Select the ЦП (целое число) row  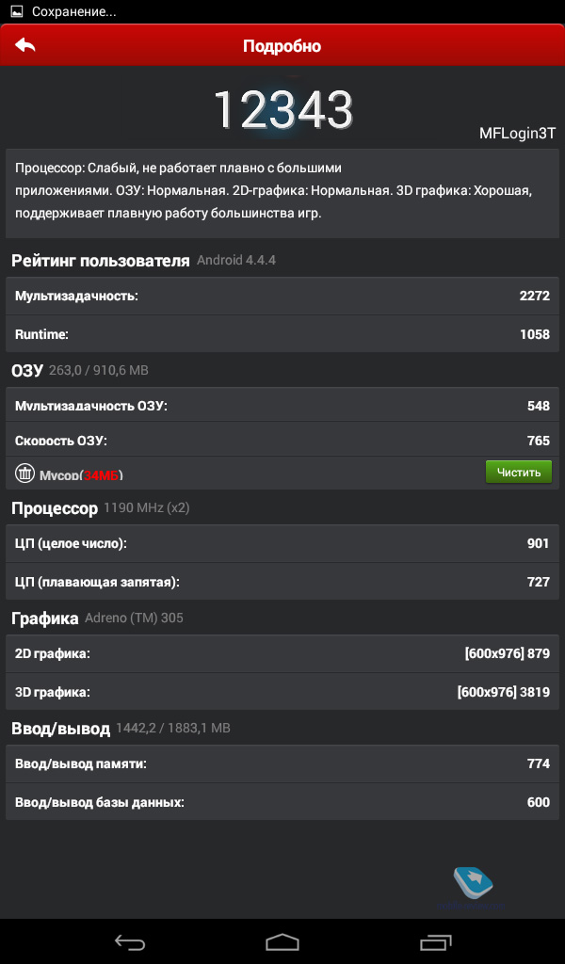[282, 543]
